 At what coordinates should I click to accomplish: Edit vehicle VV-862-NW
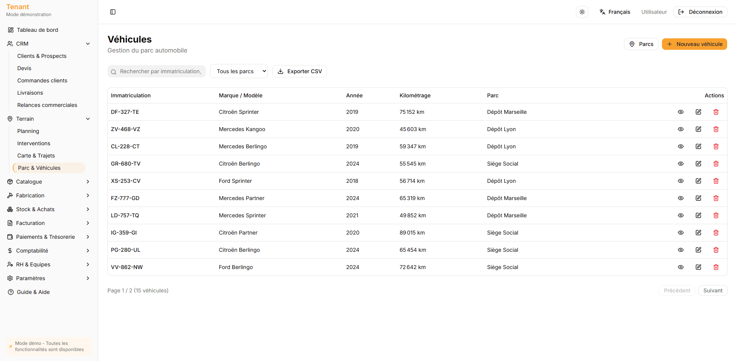pos(698,267)
